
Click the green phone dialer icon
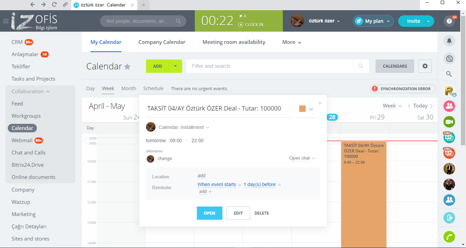449,237
